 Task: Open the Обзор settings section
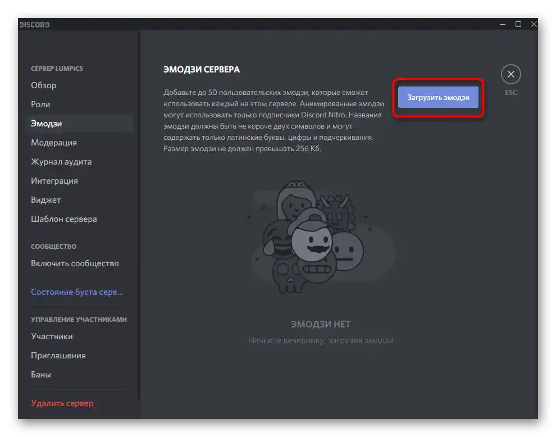pyautogui.click(x=79, y=85)
